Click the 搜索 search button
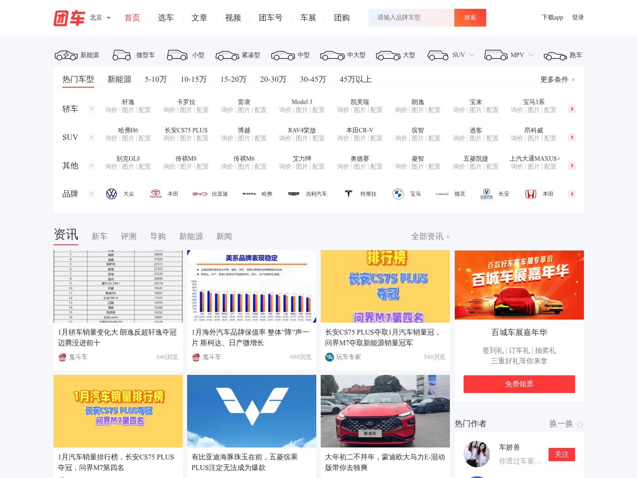The height and width of the screenshot is (478, 637). click(470, 18)
